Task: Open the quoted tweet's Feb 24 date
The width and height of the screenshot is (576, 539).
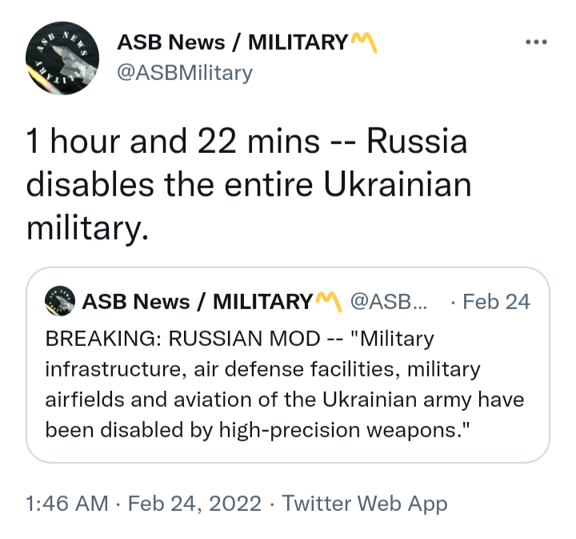Action: (x=496, y=302)
